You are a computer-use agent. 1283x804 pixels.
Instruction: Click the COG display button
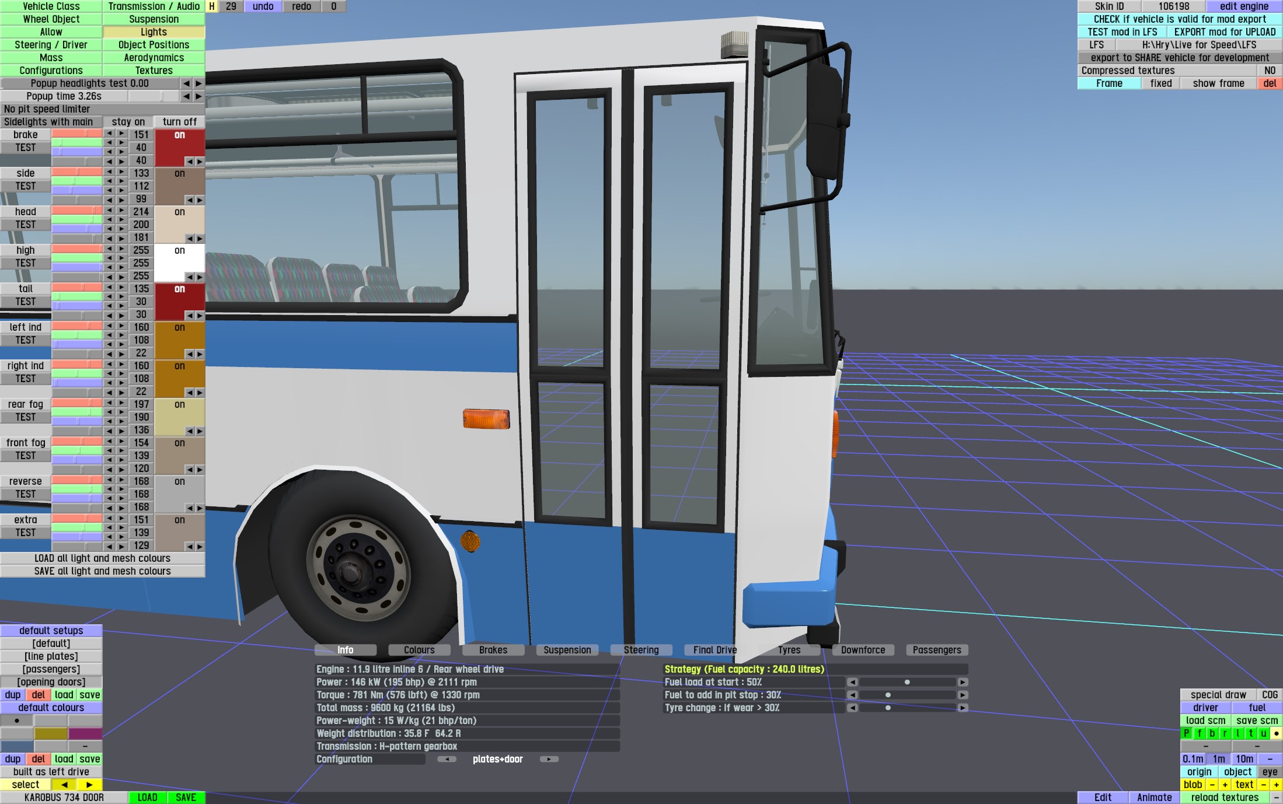coord(1270,695)
